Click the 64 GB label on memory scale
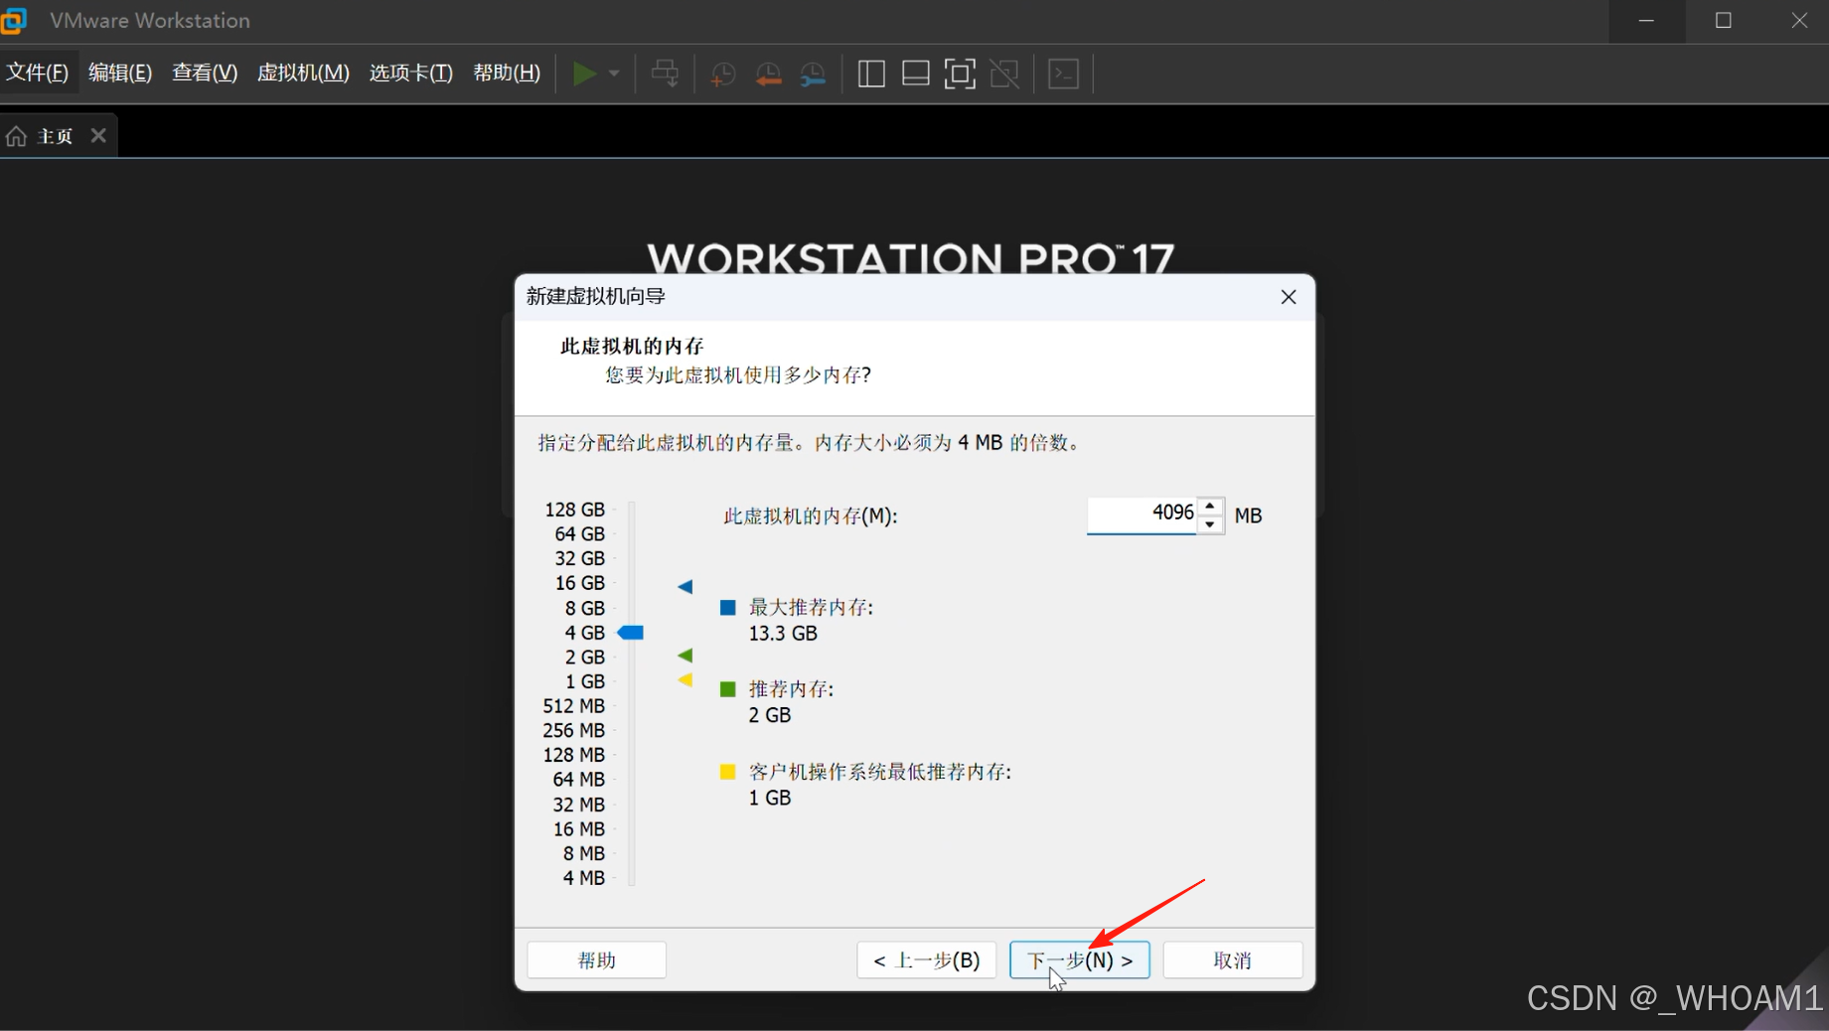1829x1031 pixels. coord(579,534)
